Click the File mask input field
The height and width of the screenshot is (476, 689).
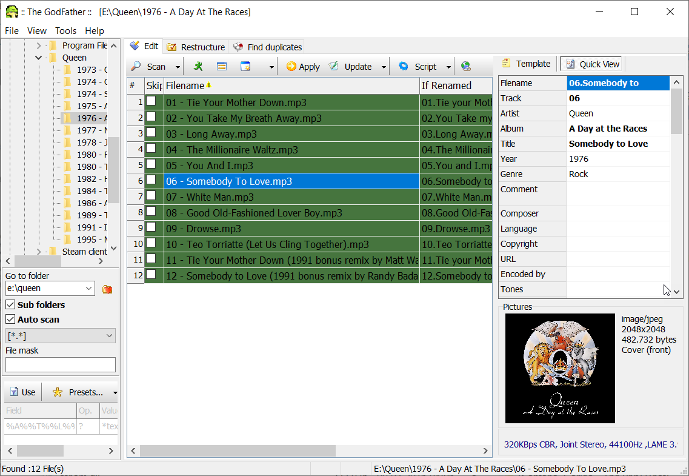(61, 365)
